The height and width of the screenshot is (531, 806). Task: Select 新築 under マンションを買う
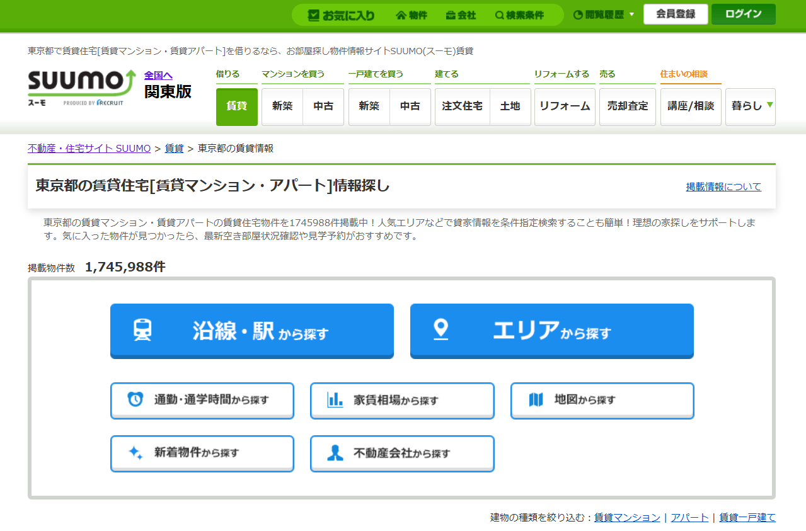point(282,106)
